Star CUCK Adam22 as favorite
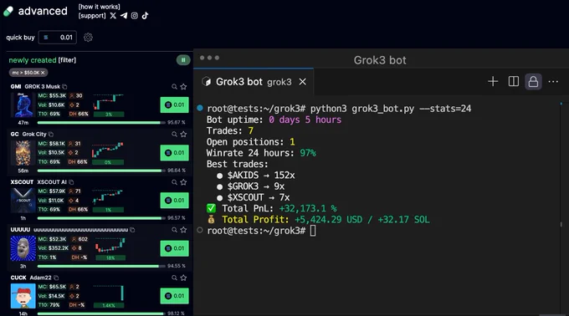The image size is (569, 316). 183,278
